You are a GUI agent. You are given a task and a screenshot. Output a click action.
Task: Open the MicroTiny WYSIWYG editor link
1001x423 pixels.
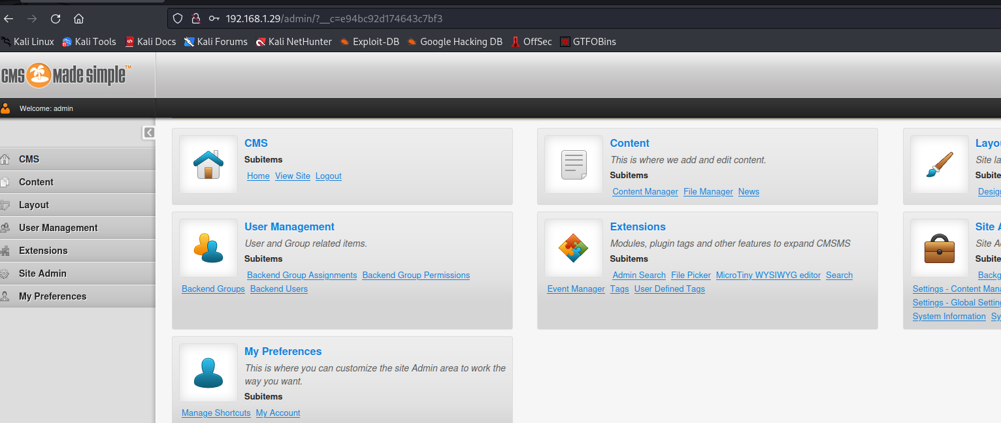[x=768, y=275]
